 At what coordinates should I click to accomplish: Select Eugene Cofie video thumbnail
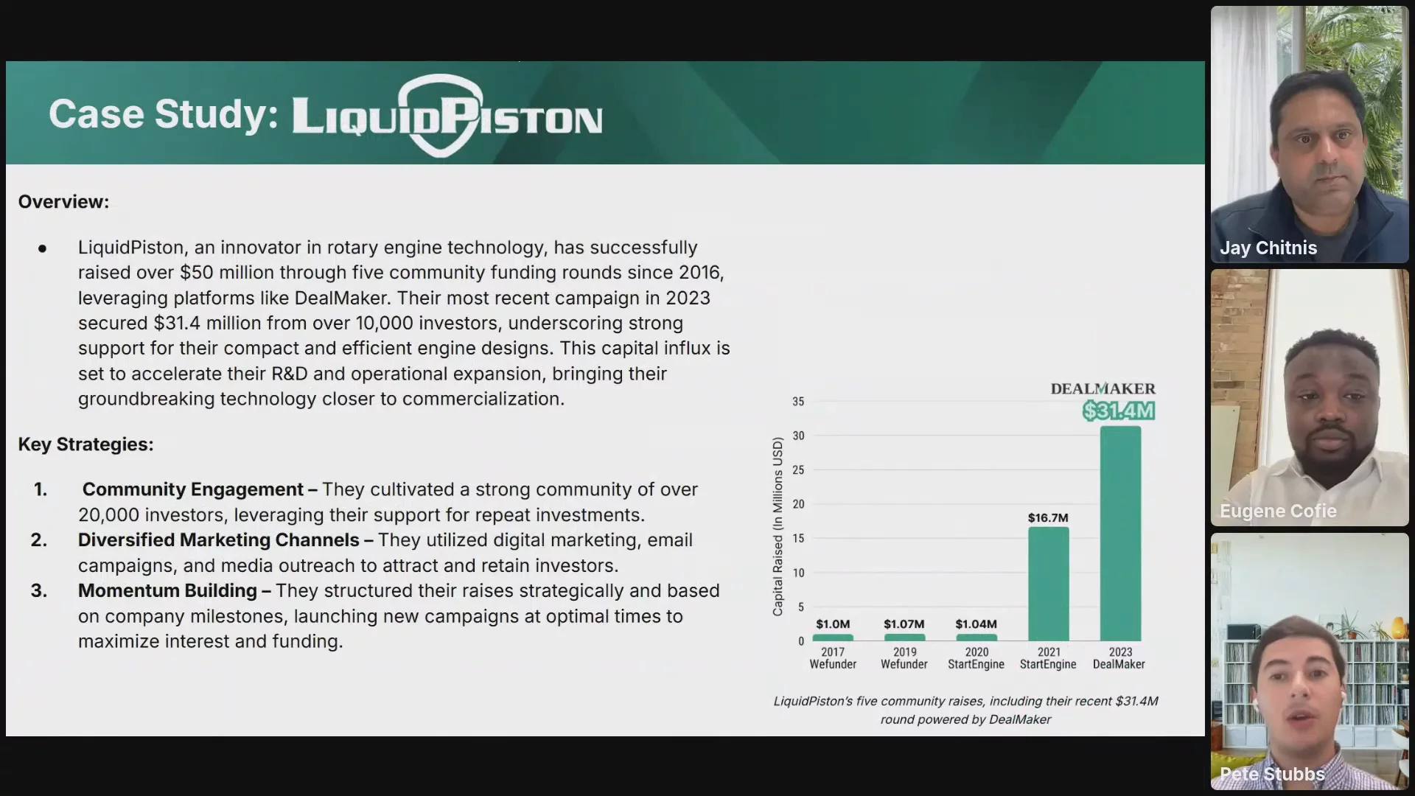[1310, 397]
